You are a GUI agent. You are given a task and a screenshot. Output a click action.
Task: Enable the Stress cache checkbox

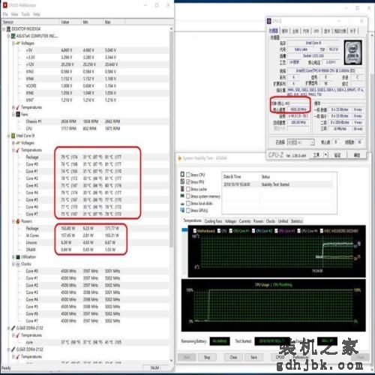tap(188, 189)
